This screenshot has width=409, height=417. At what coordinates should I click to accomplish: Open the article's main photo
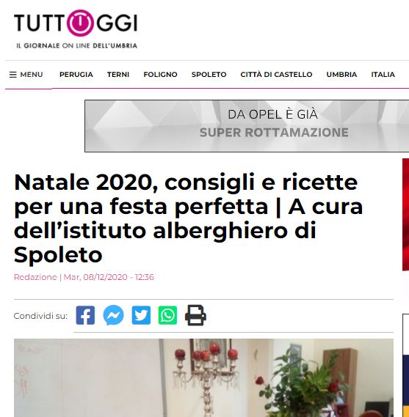(x=203, y=377)
